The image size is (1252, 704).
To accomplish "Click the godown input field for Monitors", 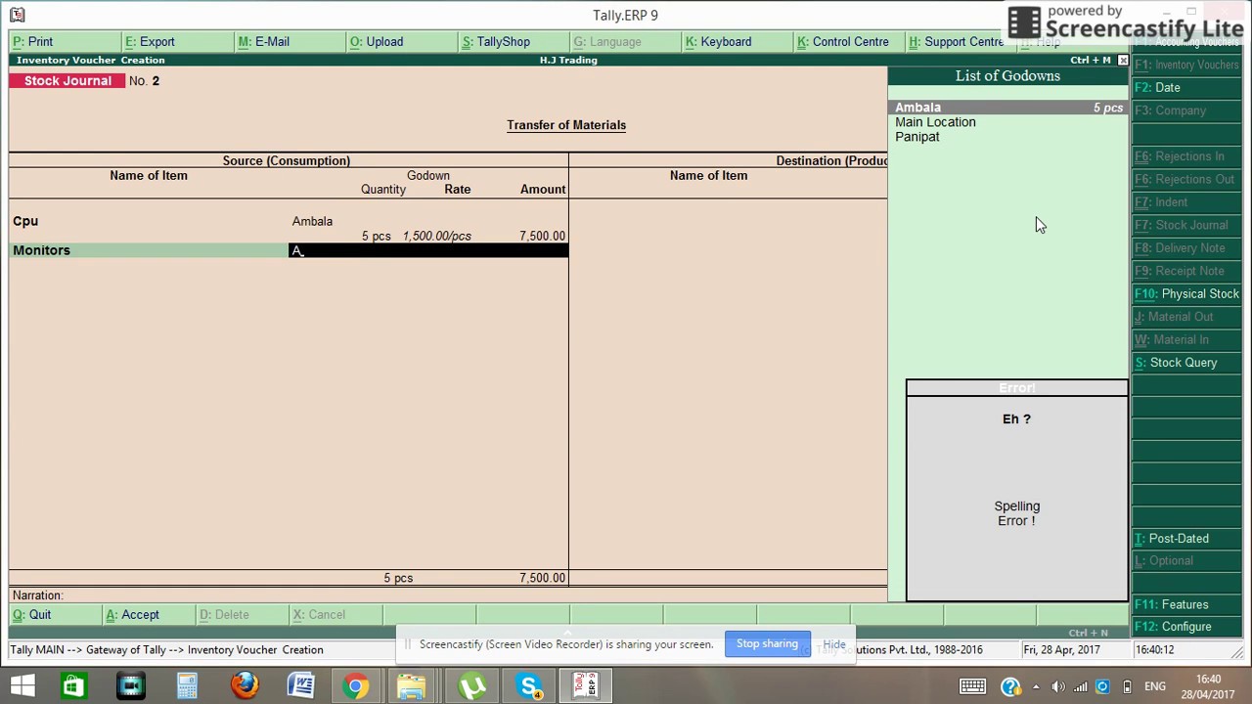I will [x=428, y=250].
